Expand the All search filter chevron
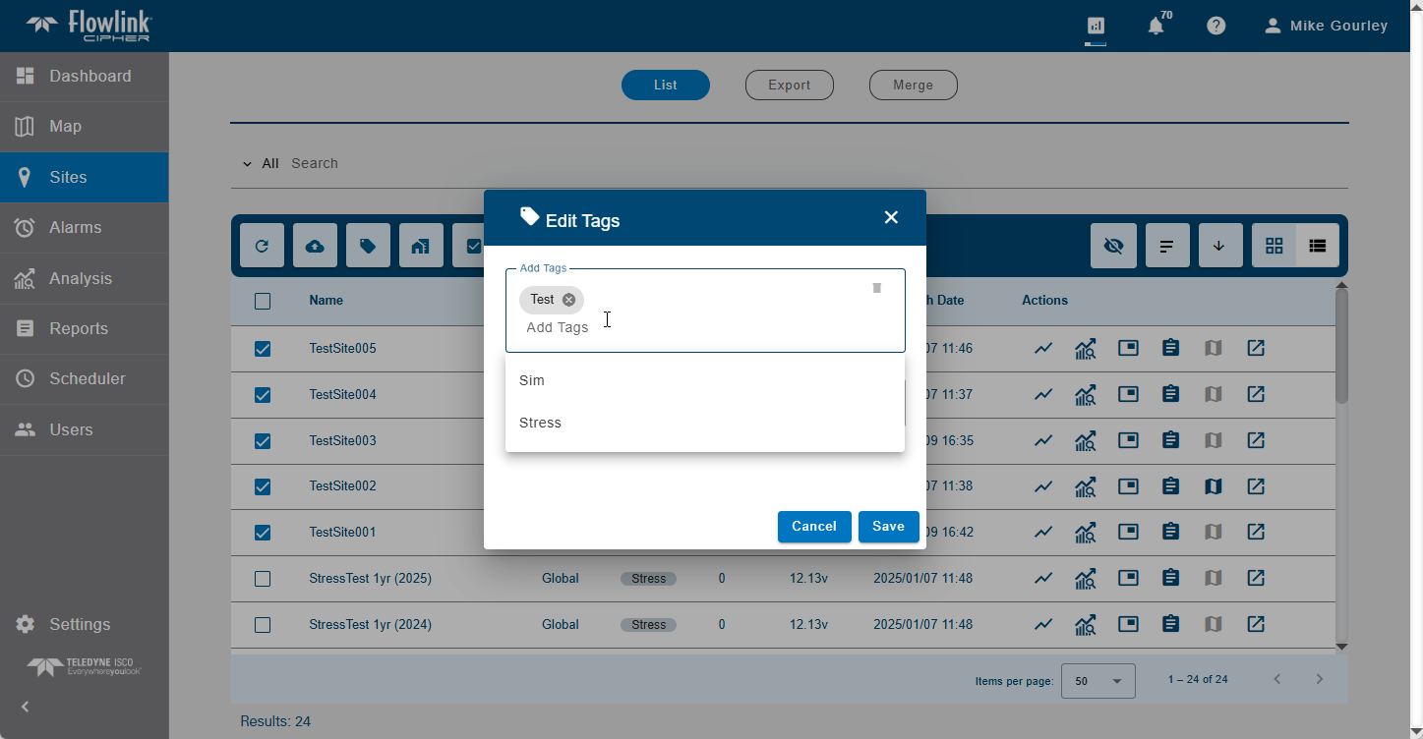The width and height of the screenshot is (1423, 739). (247, 164)
